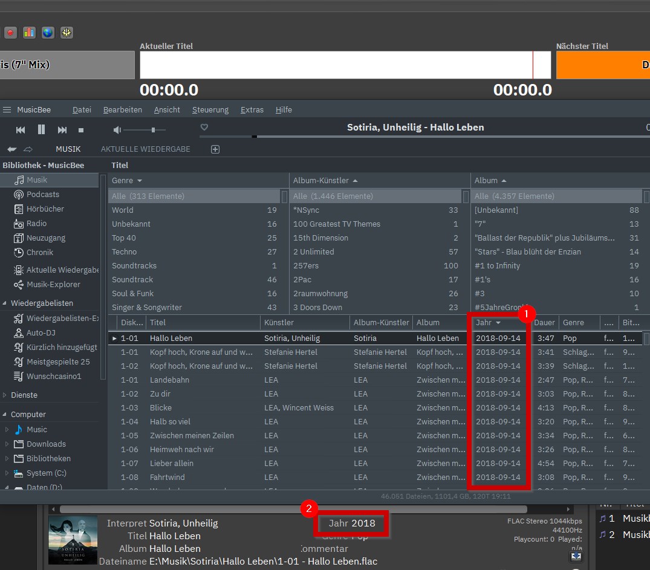Open the Hilfe menu
The width and height of the screenshot is (650, 570).
[x=284, y=110]
